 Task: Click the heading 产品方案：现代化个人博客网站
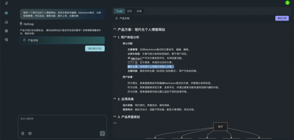(141, 30)
